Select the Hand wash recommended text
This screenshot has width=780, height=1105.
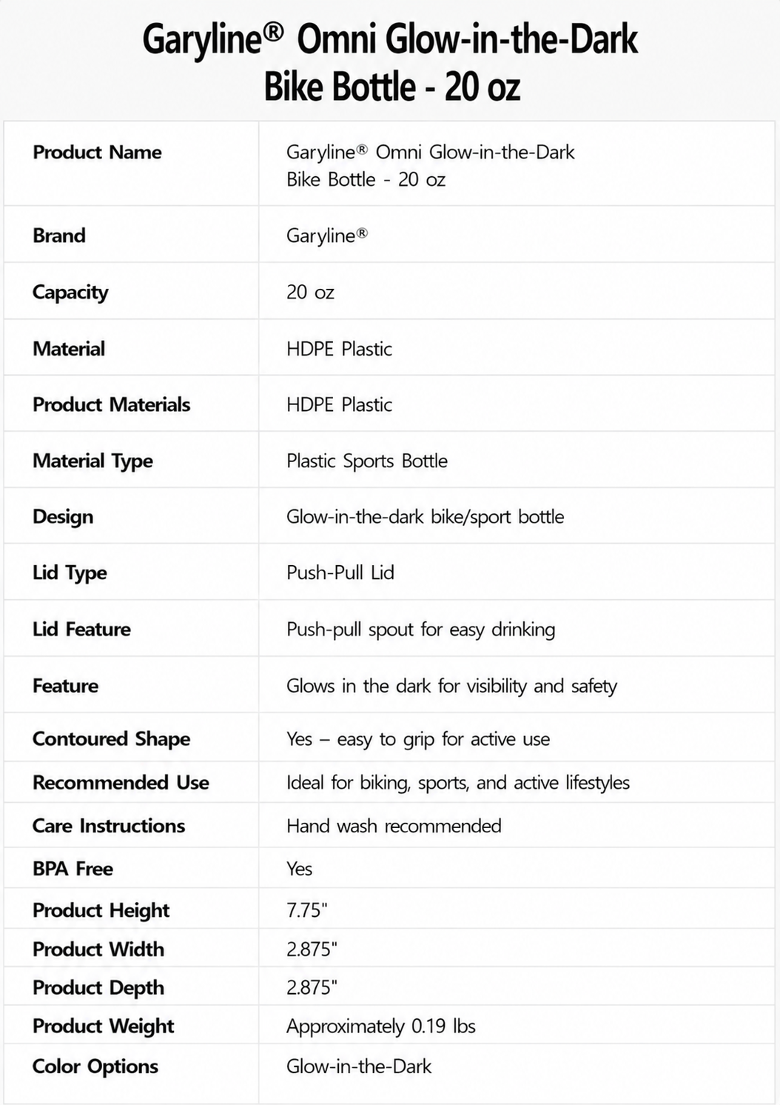pos(394,826)
